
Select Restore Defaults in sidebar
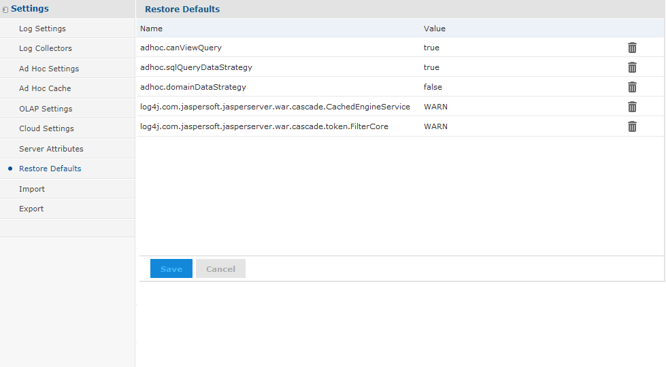(x=50, y=169)
